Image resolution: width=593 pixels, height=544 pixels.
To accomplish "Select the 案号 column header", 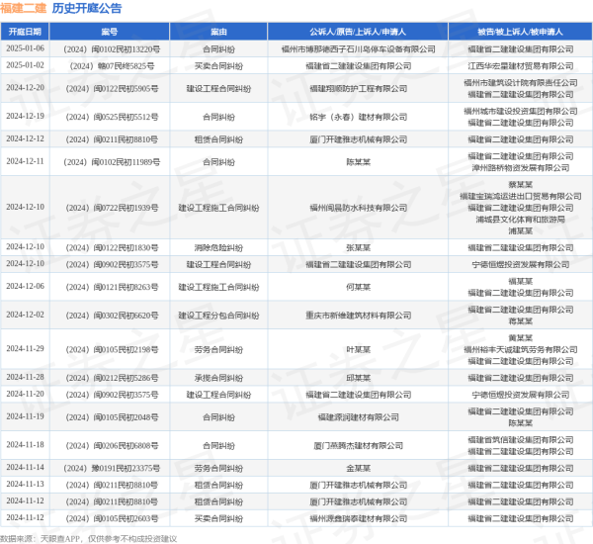I will pyautogui.click(x=110, y=32).
